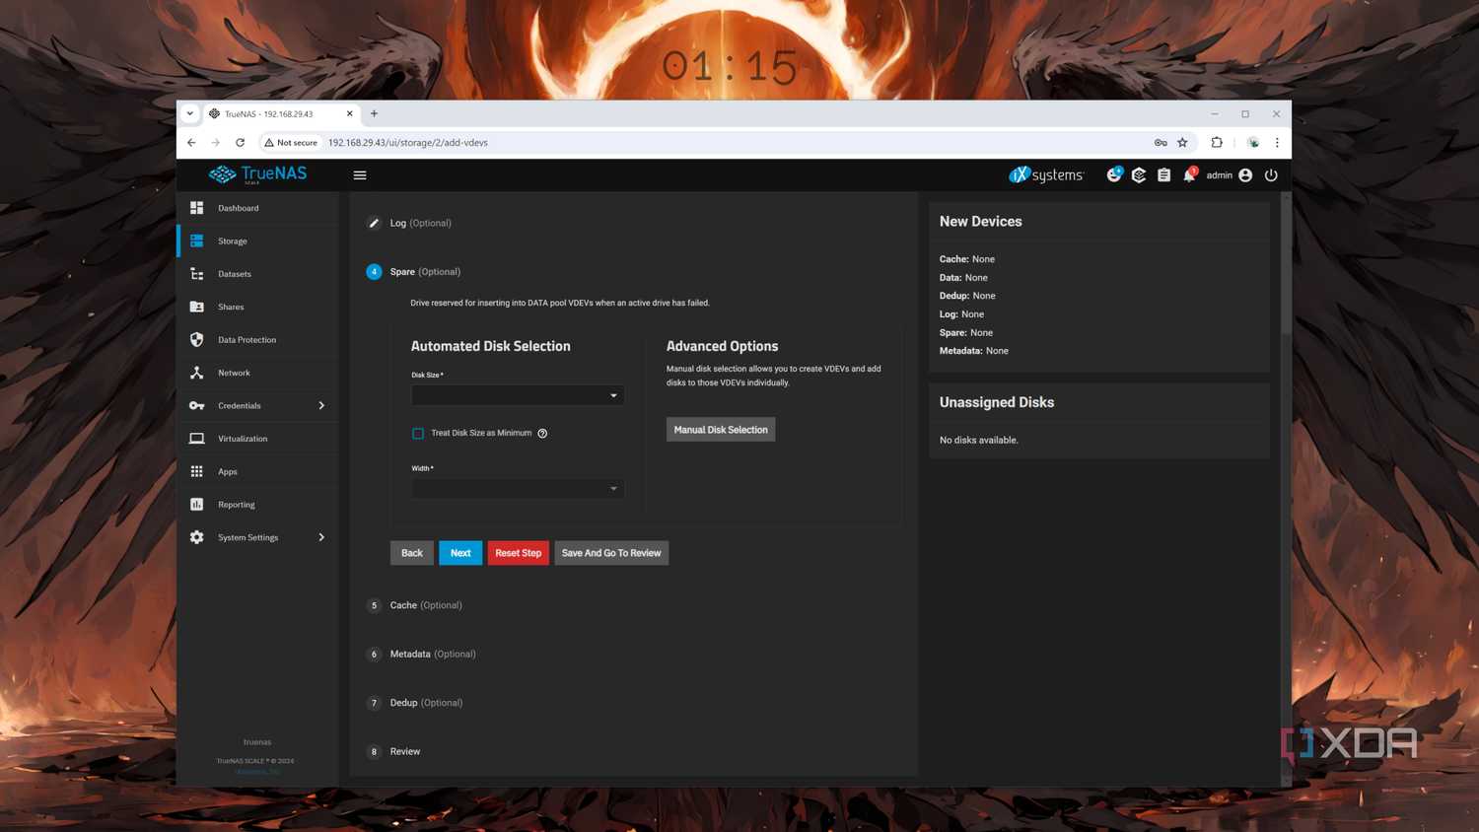Screen dimensions: 1479x832
Task: Close the TrueNAS browser tab
Action: click(349, 113)
